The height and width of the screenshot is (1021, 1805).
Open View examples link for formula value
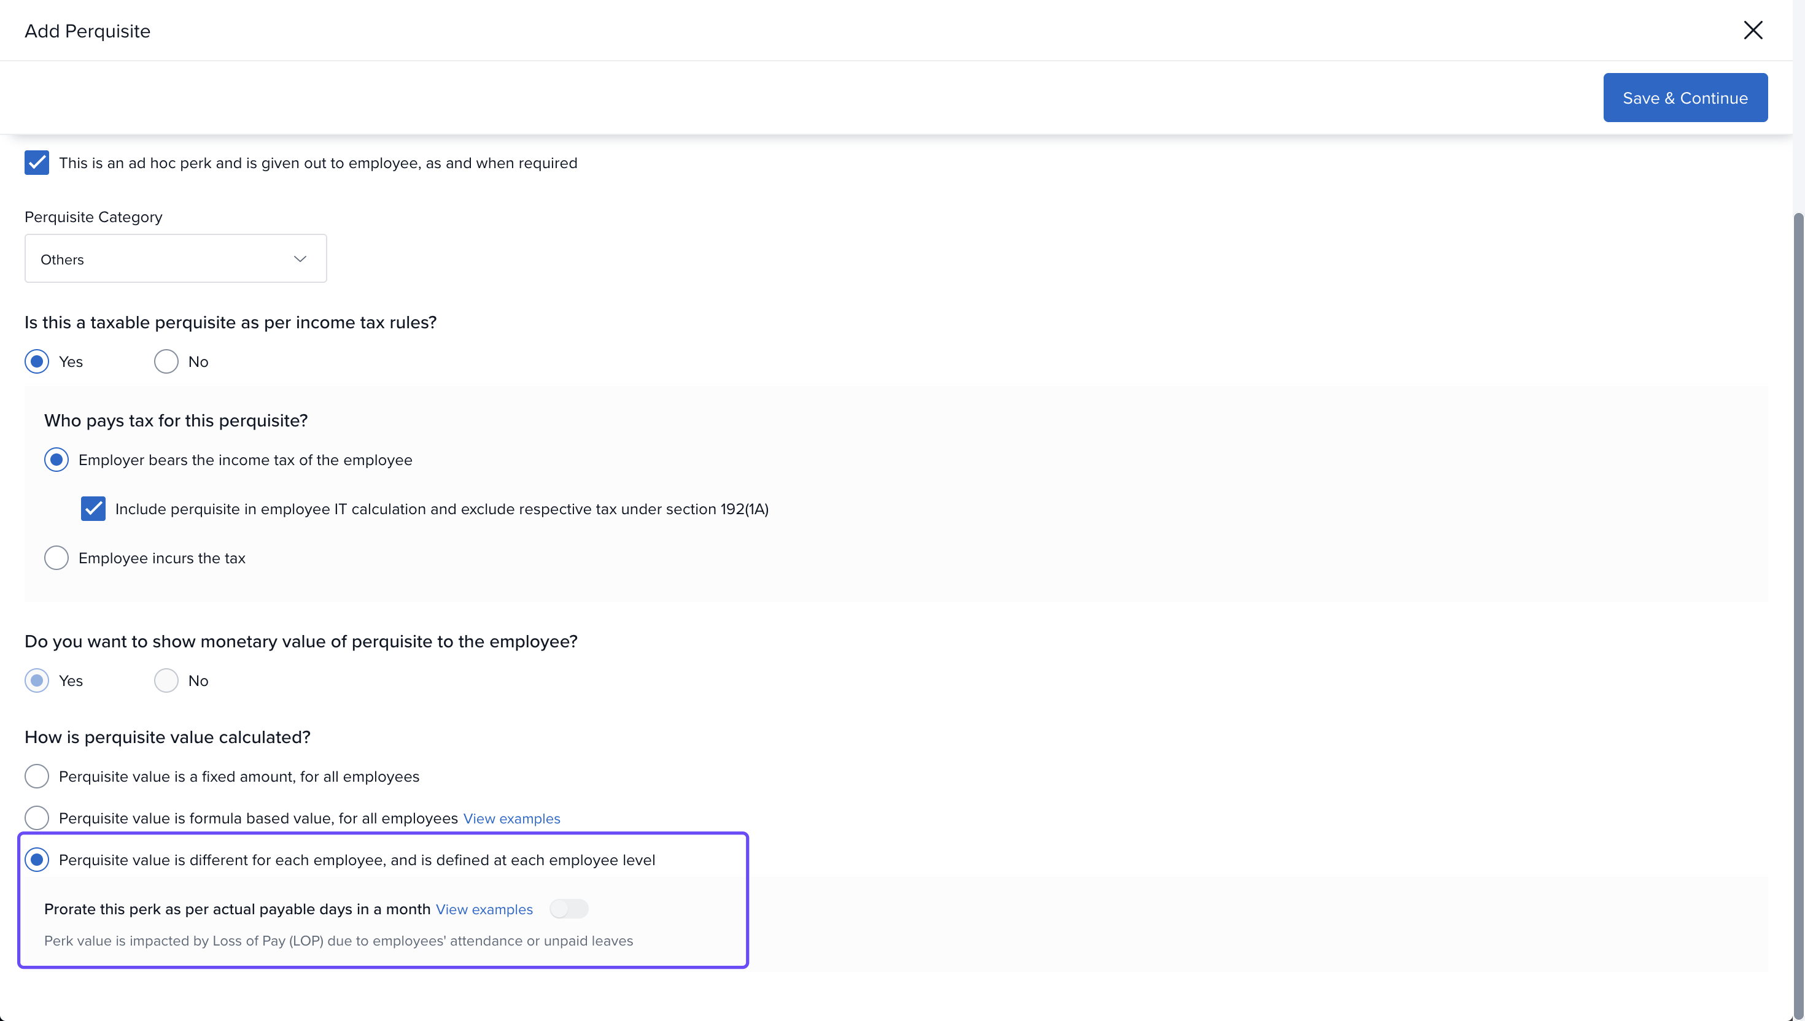(511, 819)
